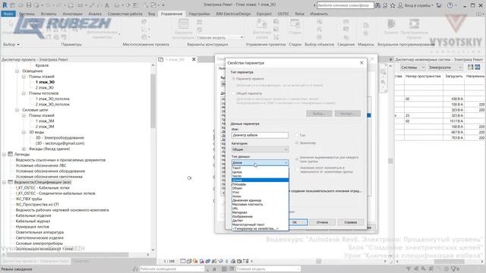Select 'Значения могут изменяться' radio option
Screen dimensions: 486x273
coord(297,169)
